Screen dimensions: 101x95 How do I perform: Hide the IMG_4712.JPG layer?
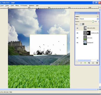pos(77,28)
